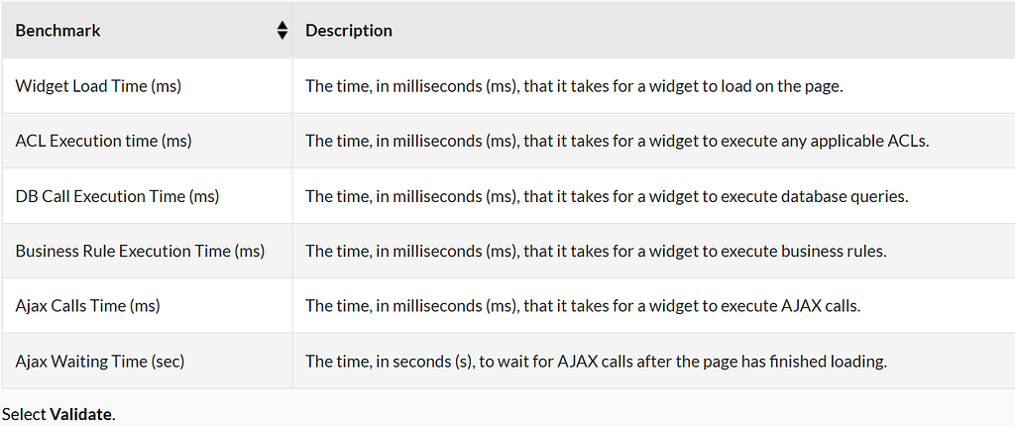This screenshot has width=1015, height=426.
Task: Click the Widget Load Time (ms) cell
Action: click(x=147, y=86)
